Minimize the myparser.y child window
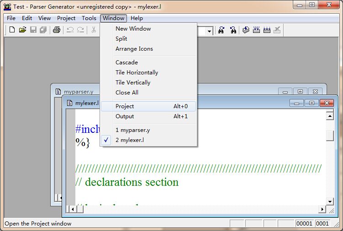343x231 pixels. [285, 92]
